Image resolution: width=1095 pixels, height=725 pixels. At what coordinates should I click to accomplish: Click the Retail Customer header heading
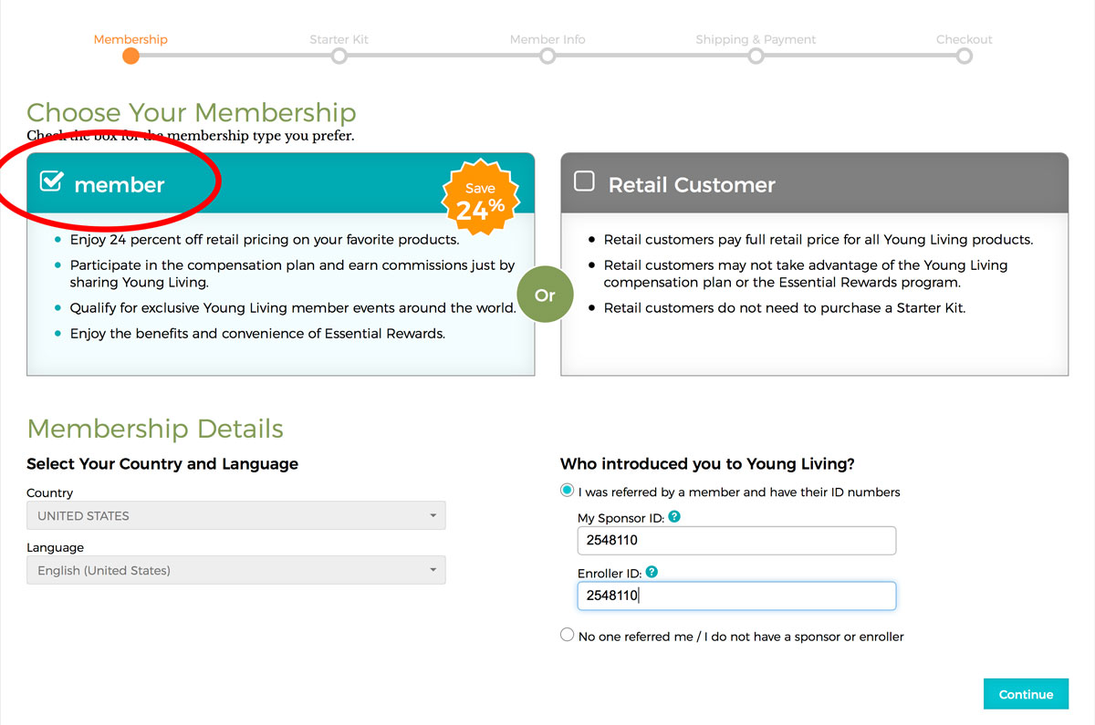coord(692,185)
